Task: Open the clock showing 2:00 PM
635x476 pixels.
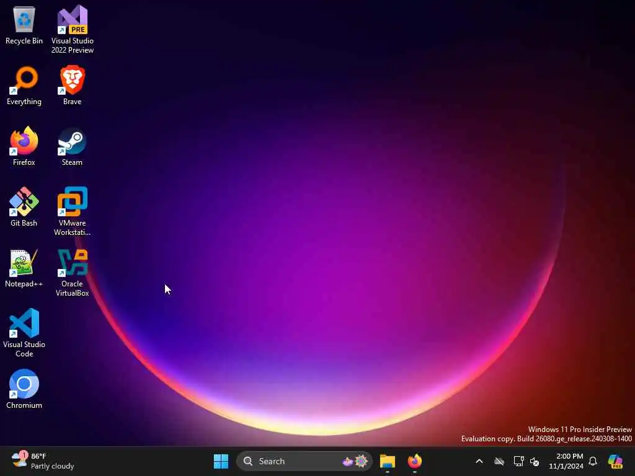Action: click(x=566, y=461)
